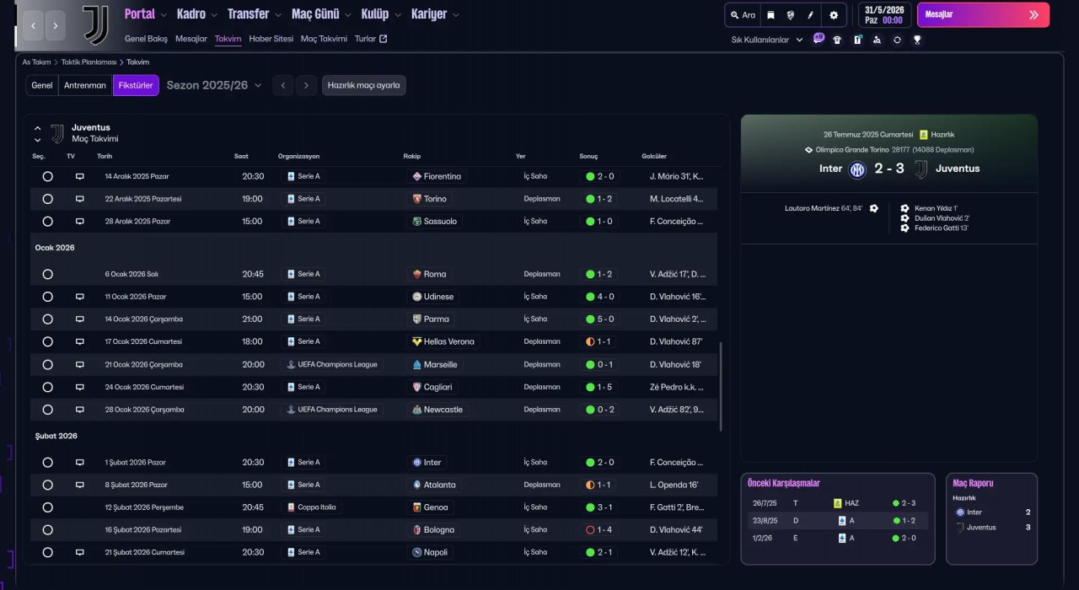Go to the previous season arrow button
The image size is (1079, 590).
(283, 85)
